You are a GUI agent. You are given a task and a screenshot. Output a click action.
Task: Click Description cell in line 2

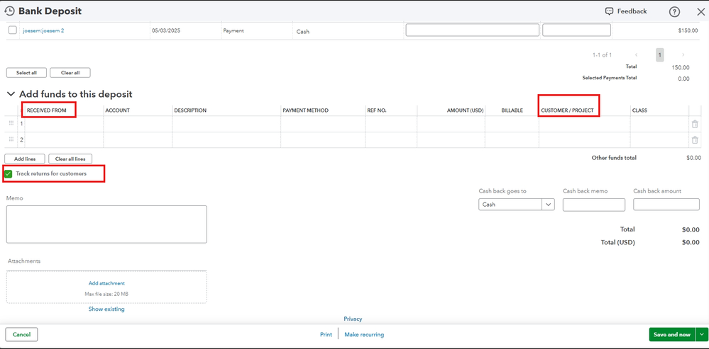(226, 139)
